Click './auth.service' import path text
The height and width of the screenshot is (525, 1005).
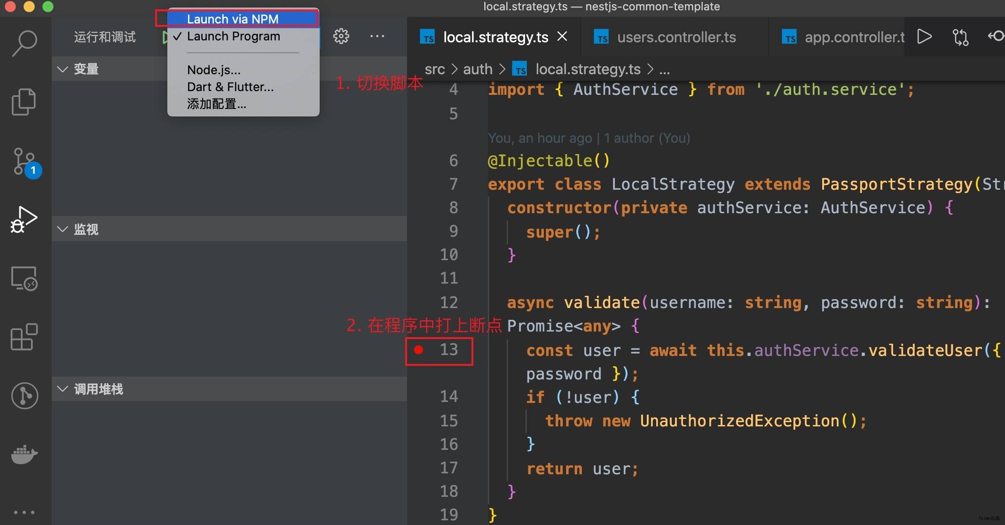click(x=830, y=89)
